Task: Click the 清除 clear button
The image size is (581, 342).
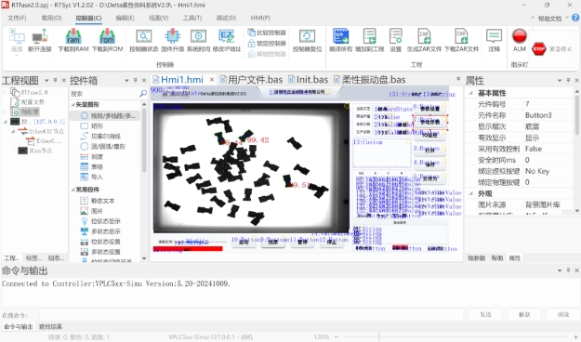Action: point(562,314)
